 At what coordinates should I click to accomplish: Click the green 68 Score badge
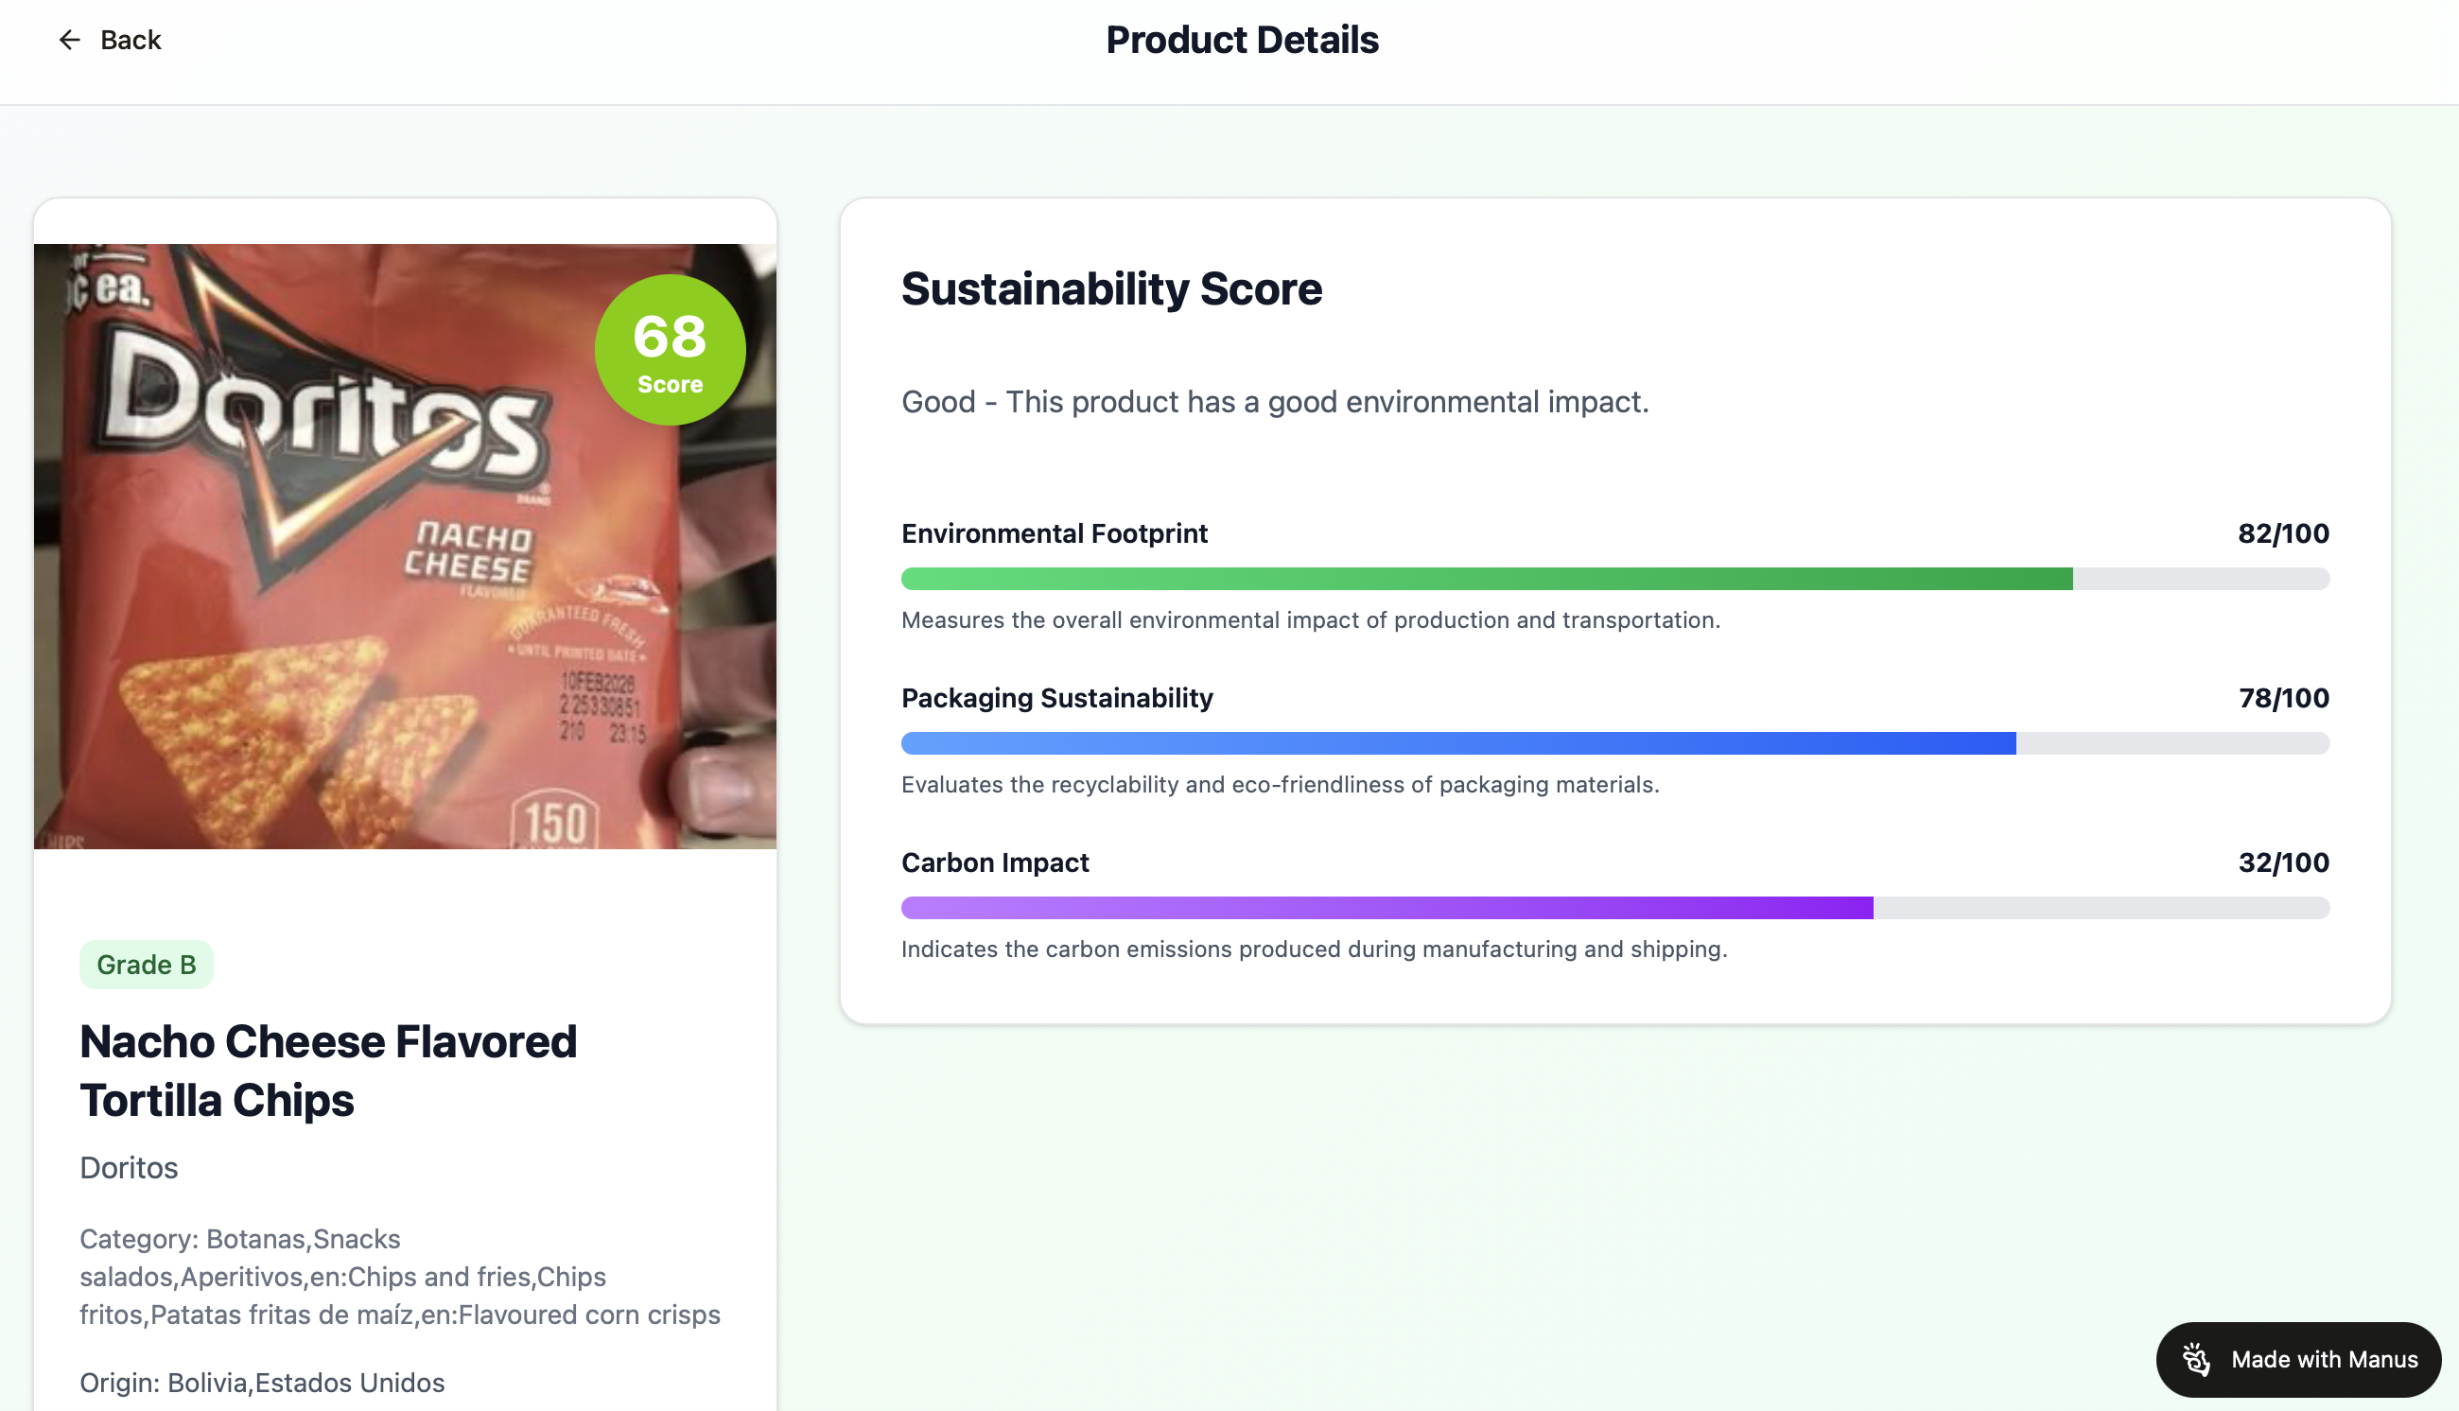[x=670, y=350]
